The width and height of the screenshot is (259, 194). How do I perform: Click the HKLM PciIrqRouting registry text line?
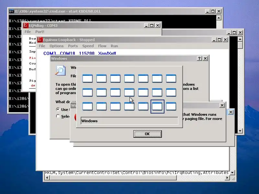[x=137, y=173]
